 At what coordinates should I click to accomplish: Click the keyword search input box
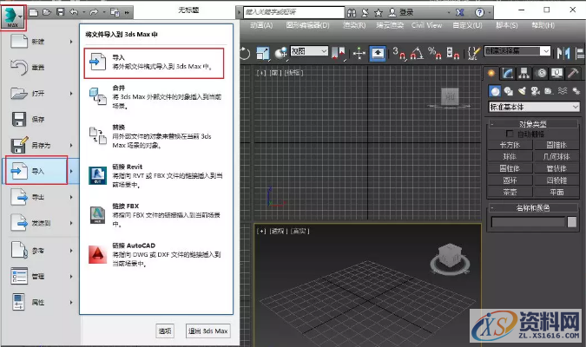(x=293, y=12)
